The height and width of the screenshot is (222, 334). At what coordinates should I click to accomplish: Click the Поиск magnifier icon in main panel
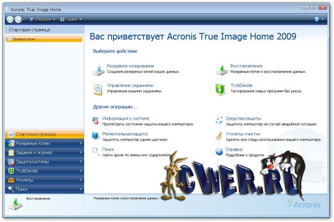[x=95, y=152]
